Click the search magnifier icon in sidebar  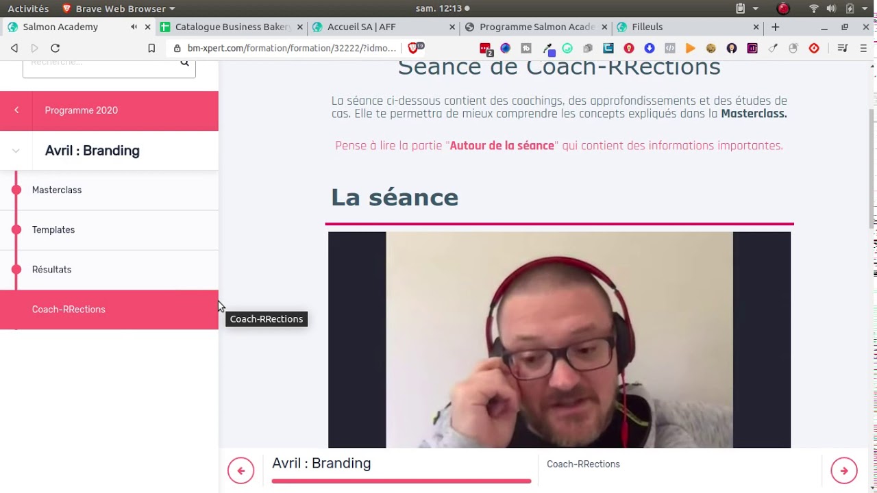click(184, 63)
